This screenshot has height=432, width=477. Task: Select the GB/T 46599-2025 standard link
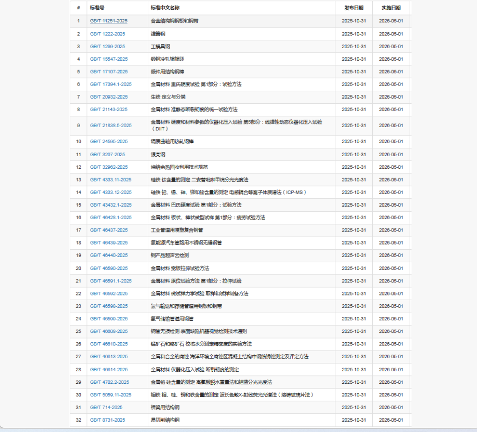click(108, 319)
